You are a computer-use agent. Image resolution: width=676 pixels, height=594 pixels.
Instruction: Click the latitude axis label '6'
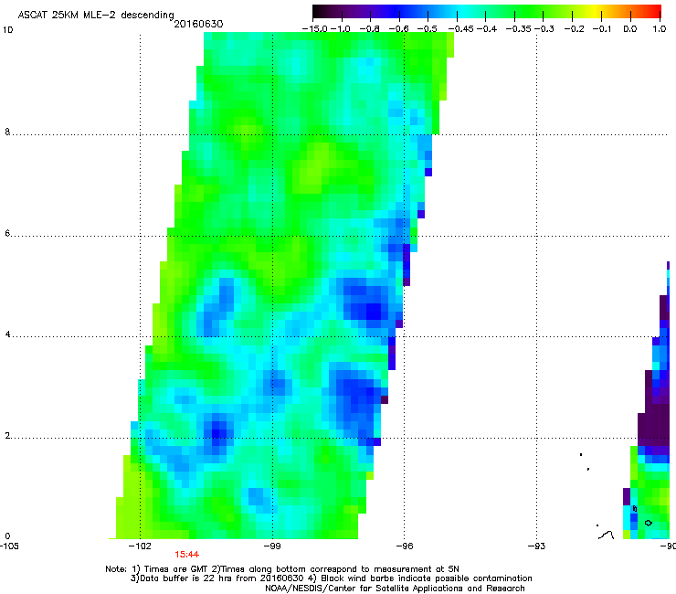7,233
